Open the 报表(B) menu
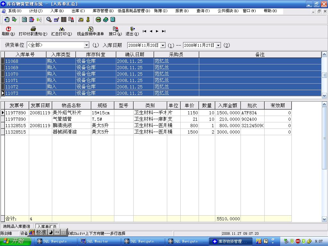 tap(182, 11)
